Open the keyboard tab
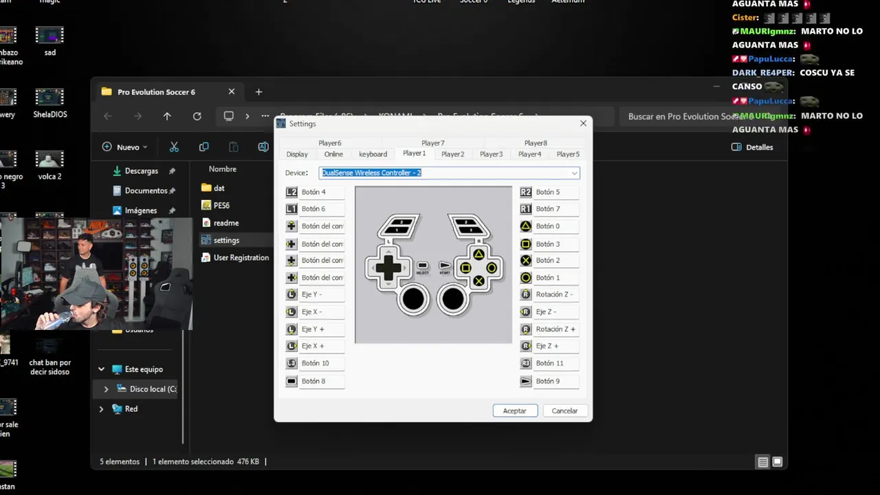 coord(373,154)
